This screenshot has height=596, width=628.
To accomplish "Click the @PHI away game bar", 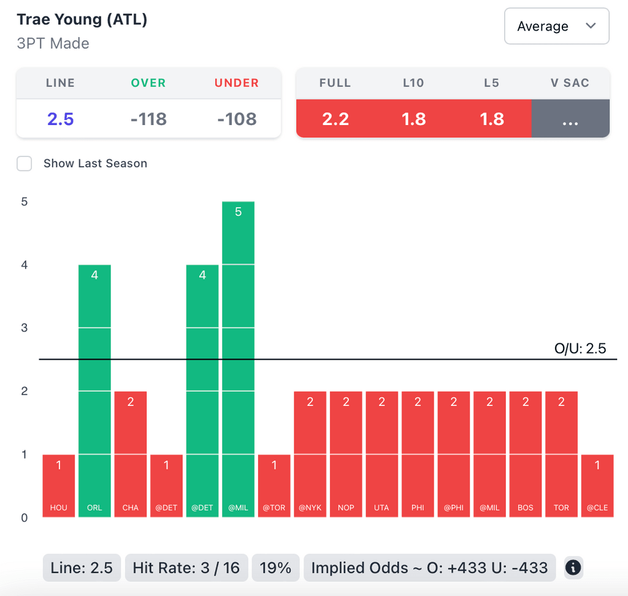I will point(454,454).
